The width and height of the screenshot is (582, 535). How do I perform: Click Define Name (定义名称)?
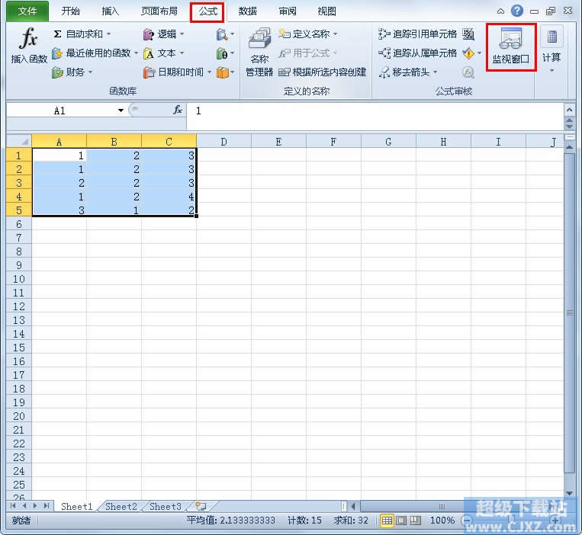[x=307, y=34]
